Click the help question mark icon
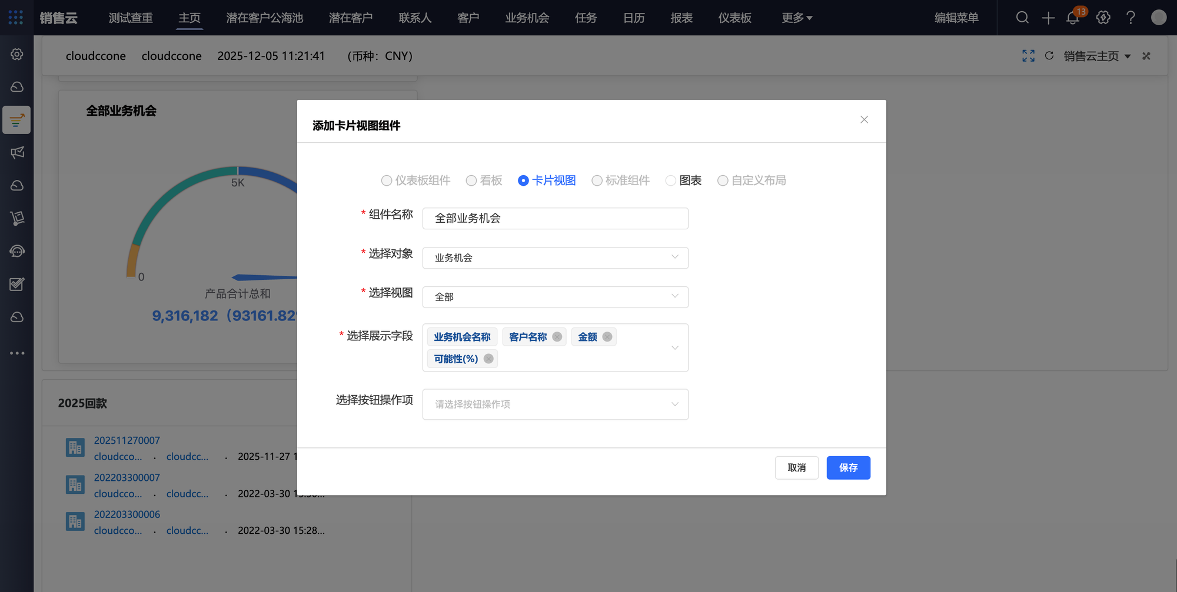The image size is (1177, 592). coord(1131,18)
